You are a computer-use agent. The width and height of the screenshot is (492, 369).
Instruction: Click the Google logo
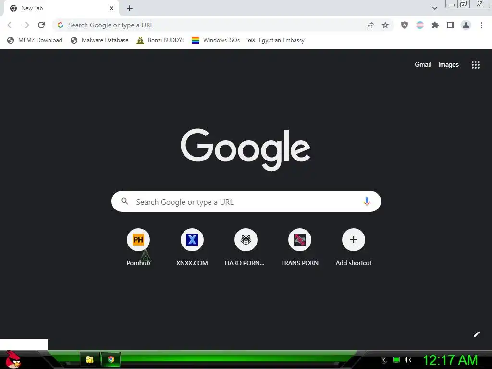point(246,150)
